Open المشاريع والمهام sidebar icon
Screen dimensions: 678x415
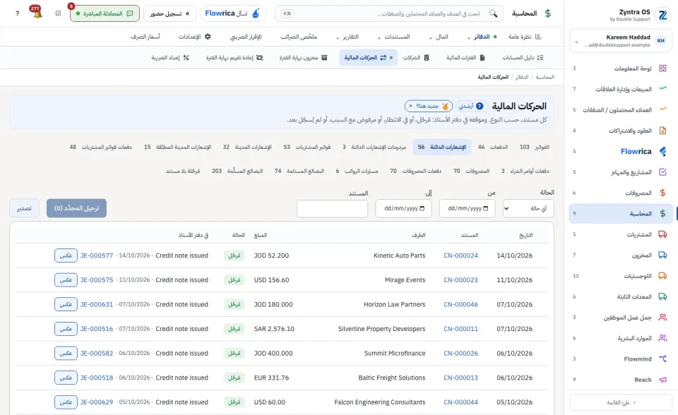point(662,172)
